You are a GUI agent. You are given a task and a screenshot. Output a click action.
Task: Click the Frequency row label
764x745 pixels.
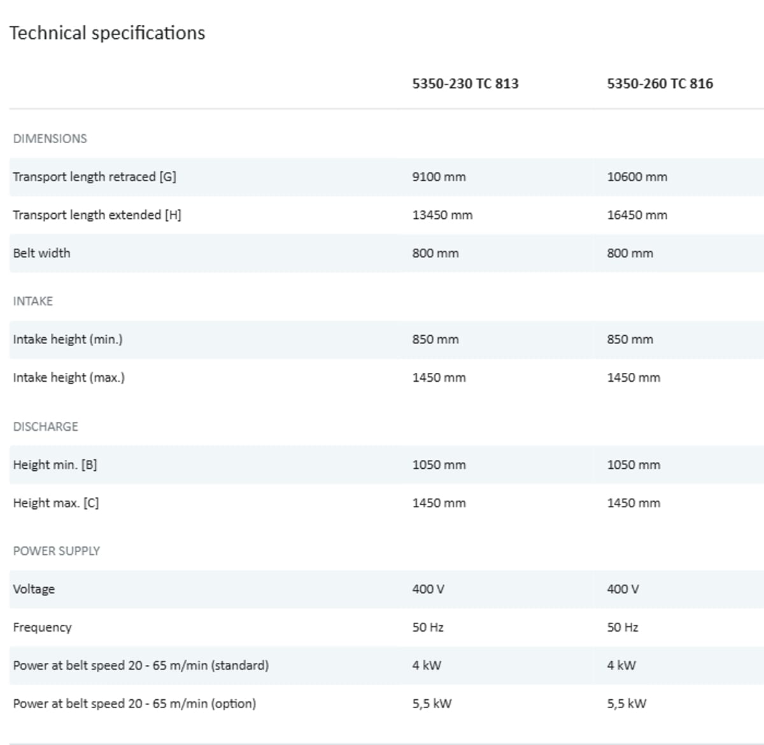[x=42, y=627]
